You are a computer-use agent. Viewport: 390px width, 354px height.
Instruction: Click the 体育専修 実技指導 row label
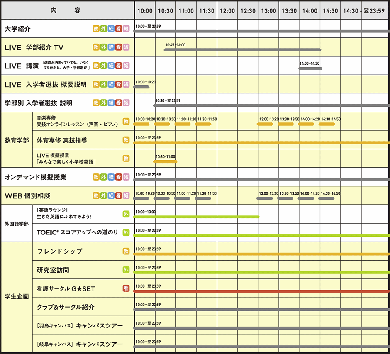pyautogui.click(x=62, y=140)
